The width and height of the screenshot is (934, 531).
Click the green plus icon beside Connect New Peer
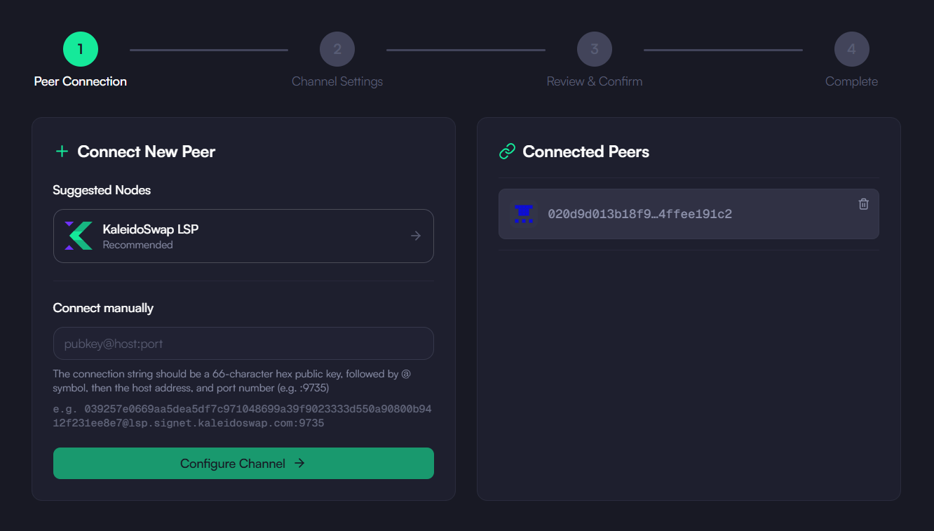[62, 152]
